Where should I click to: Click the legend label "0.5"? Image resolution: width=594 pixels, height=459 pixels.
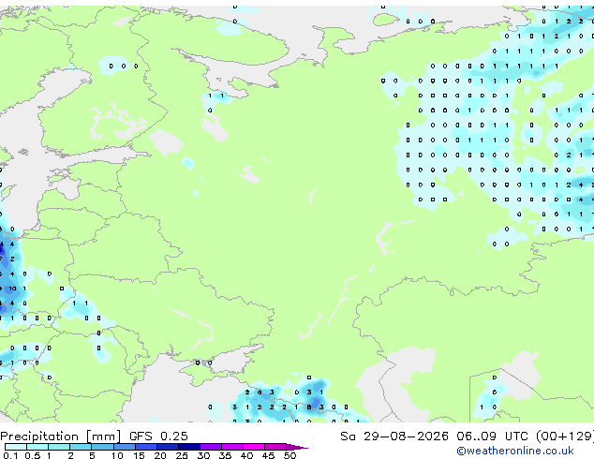tap(33, 455)
